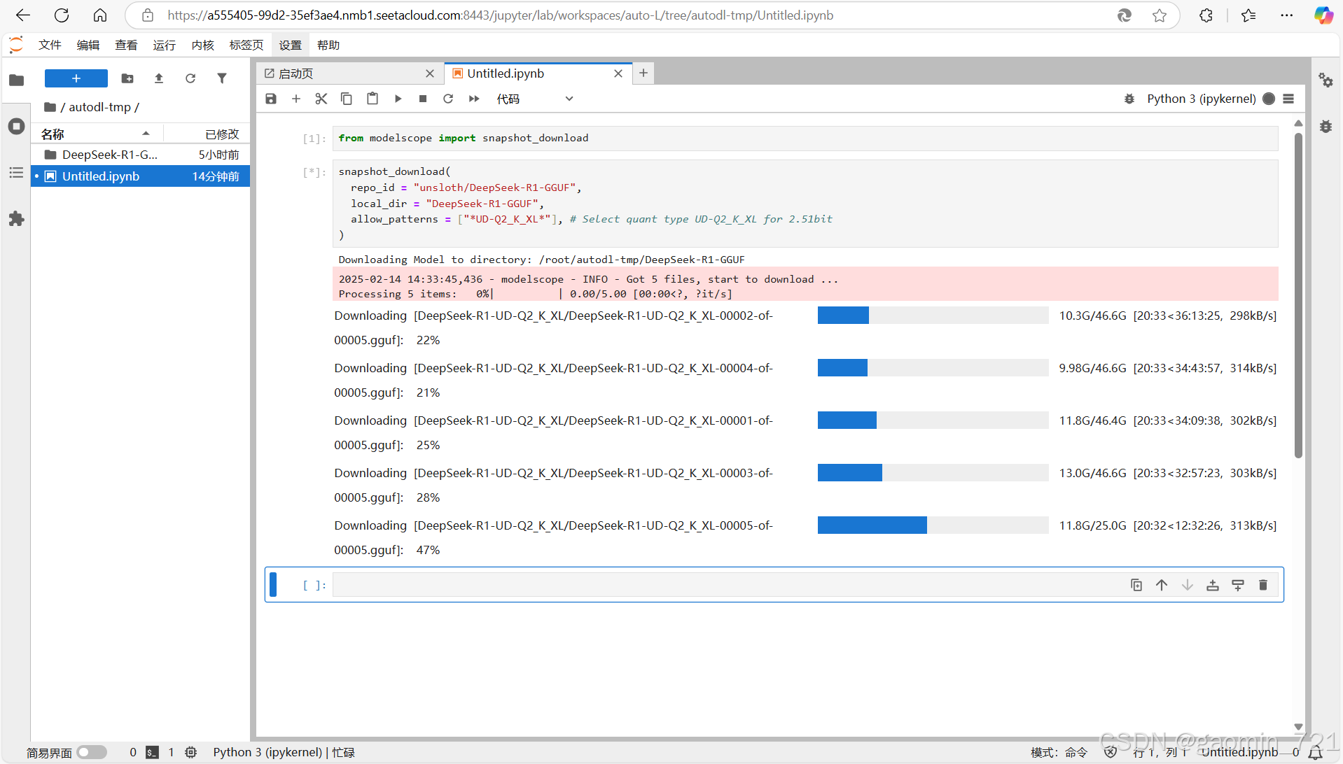
Task: Click the 00005-of-00005 download progress bar
Action: [x=933, y=525]
